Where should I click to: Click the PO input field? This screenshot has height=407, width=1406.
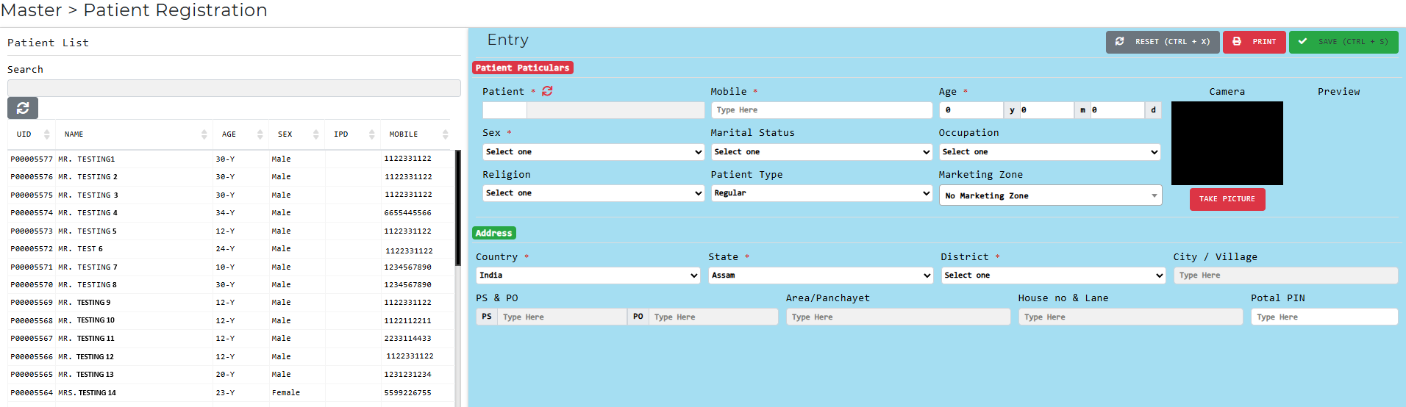(713, 317)
